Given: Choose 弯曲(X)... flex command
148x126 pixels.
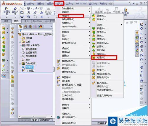Looking at the screenshot, I should (102, 54).
